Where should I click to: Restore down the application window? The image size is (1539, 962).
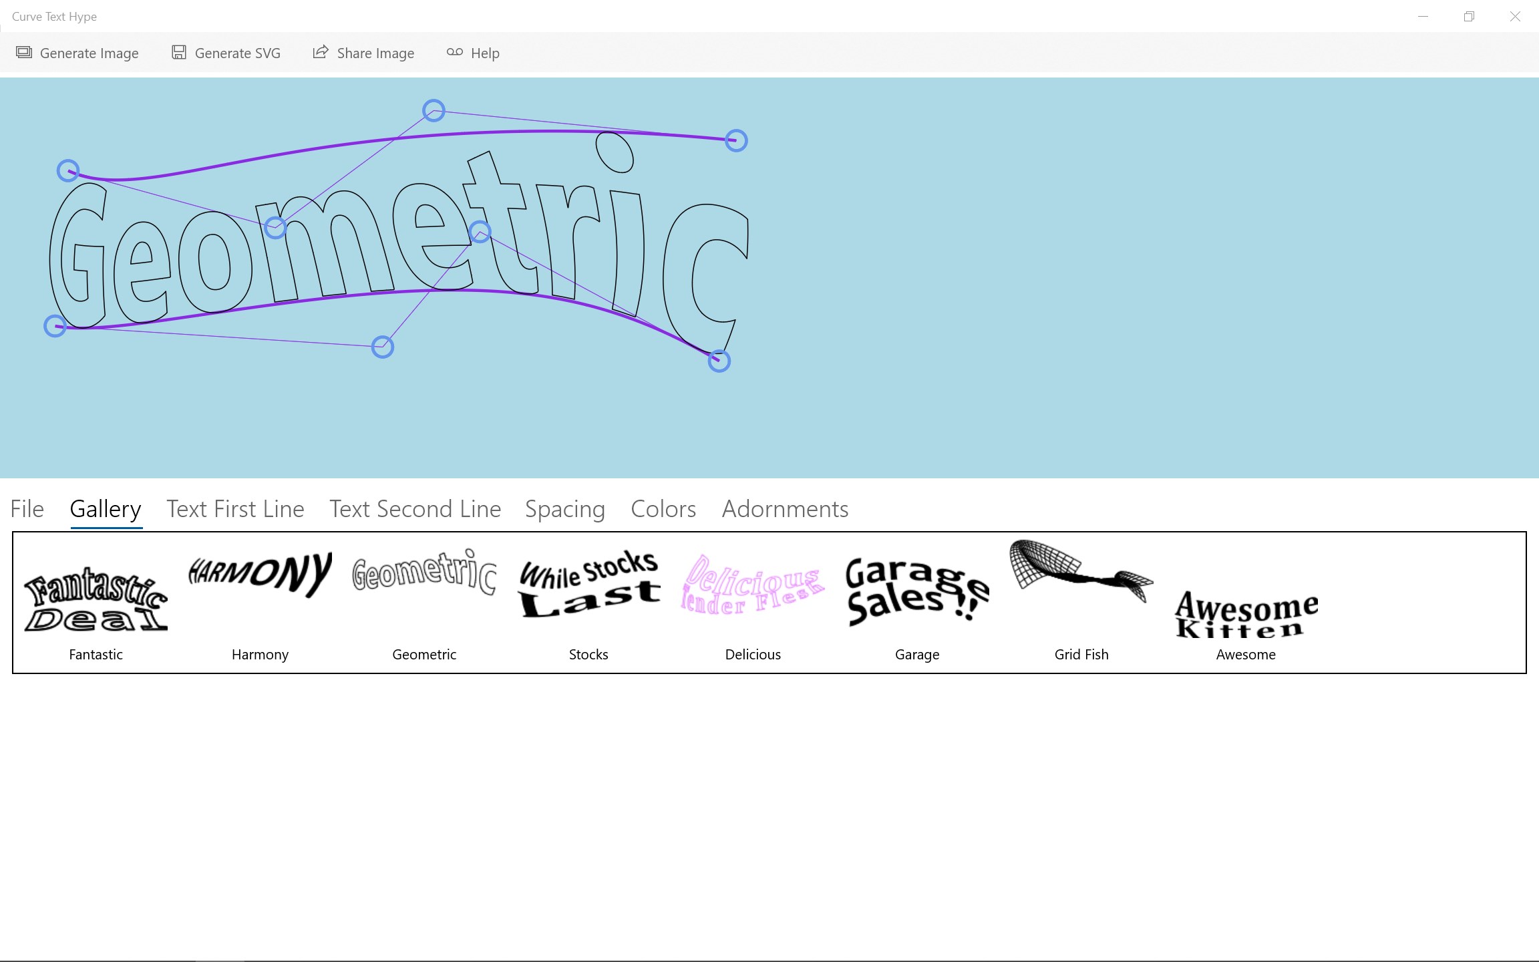[x=1468, y=17]
